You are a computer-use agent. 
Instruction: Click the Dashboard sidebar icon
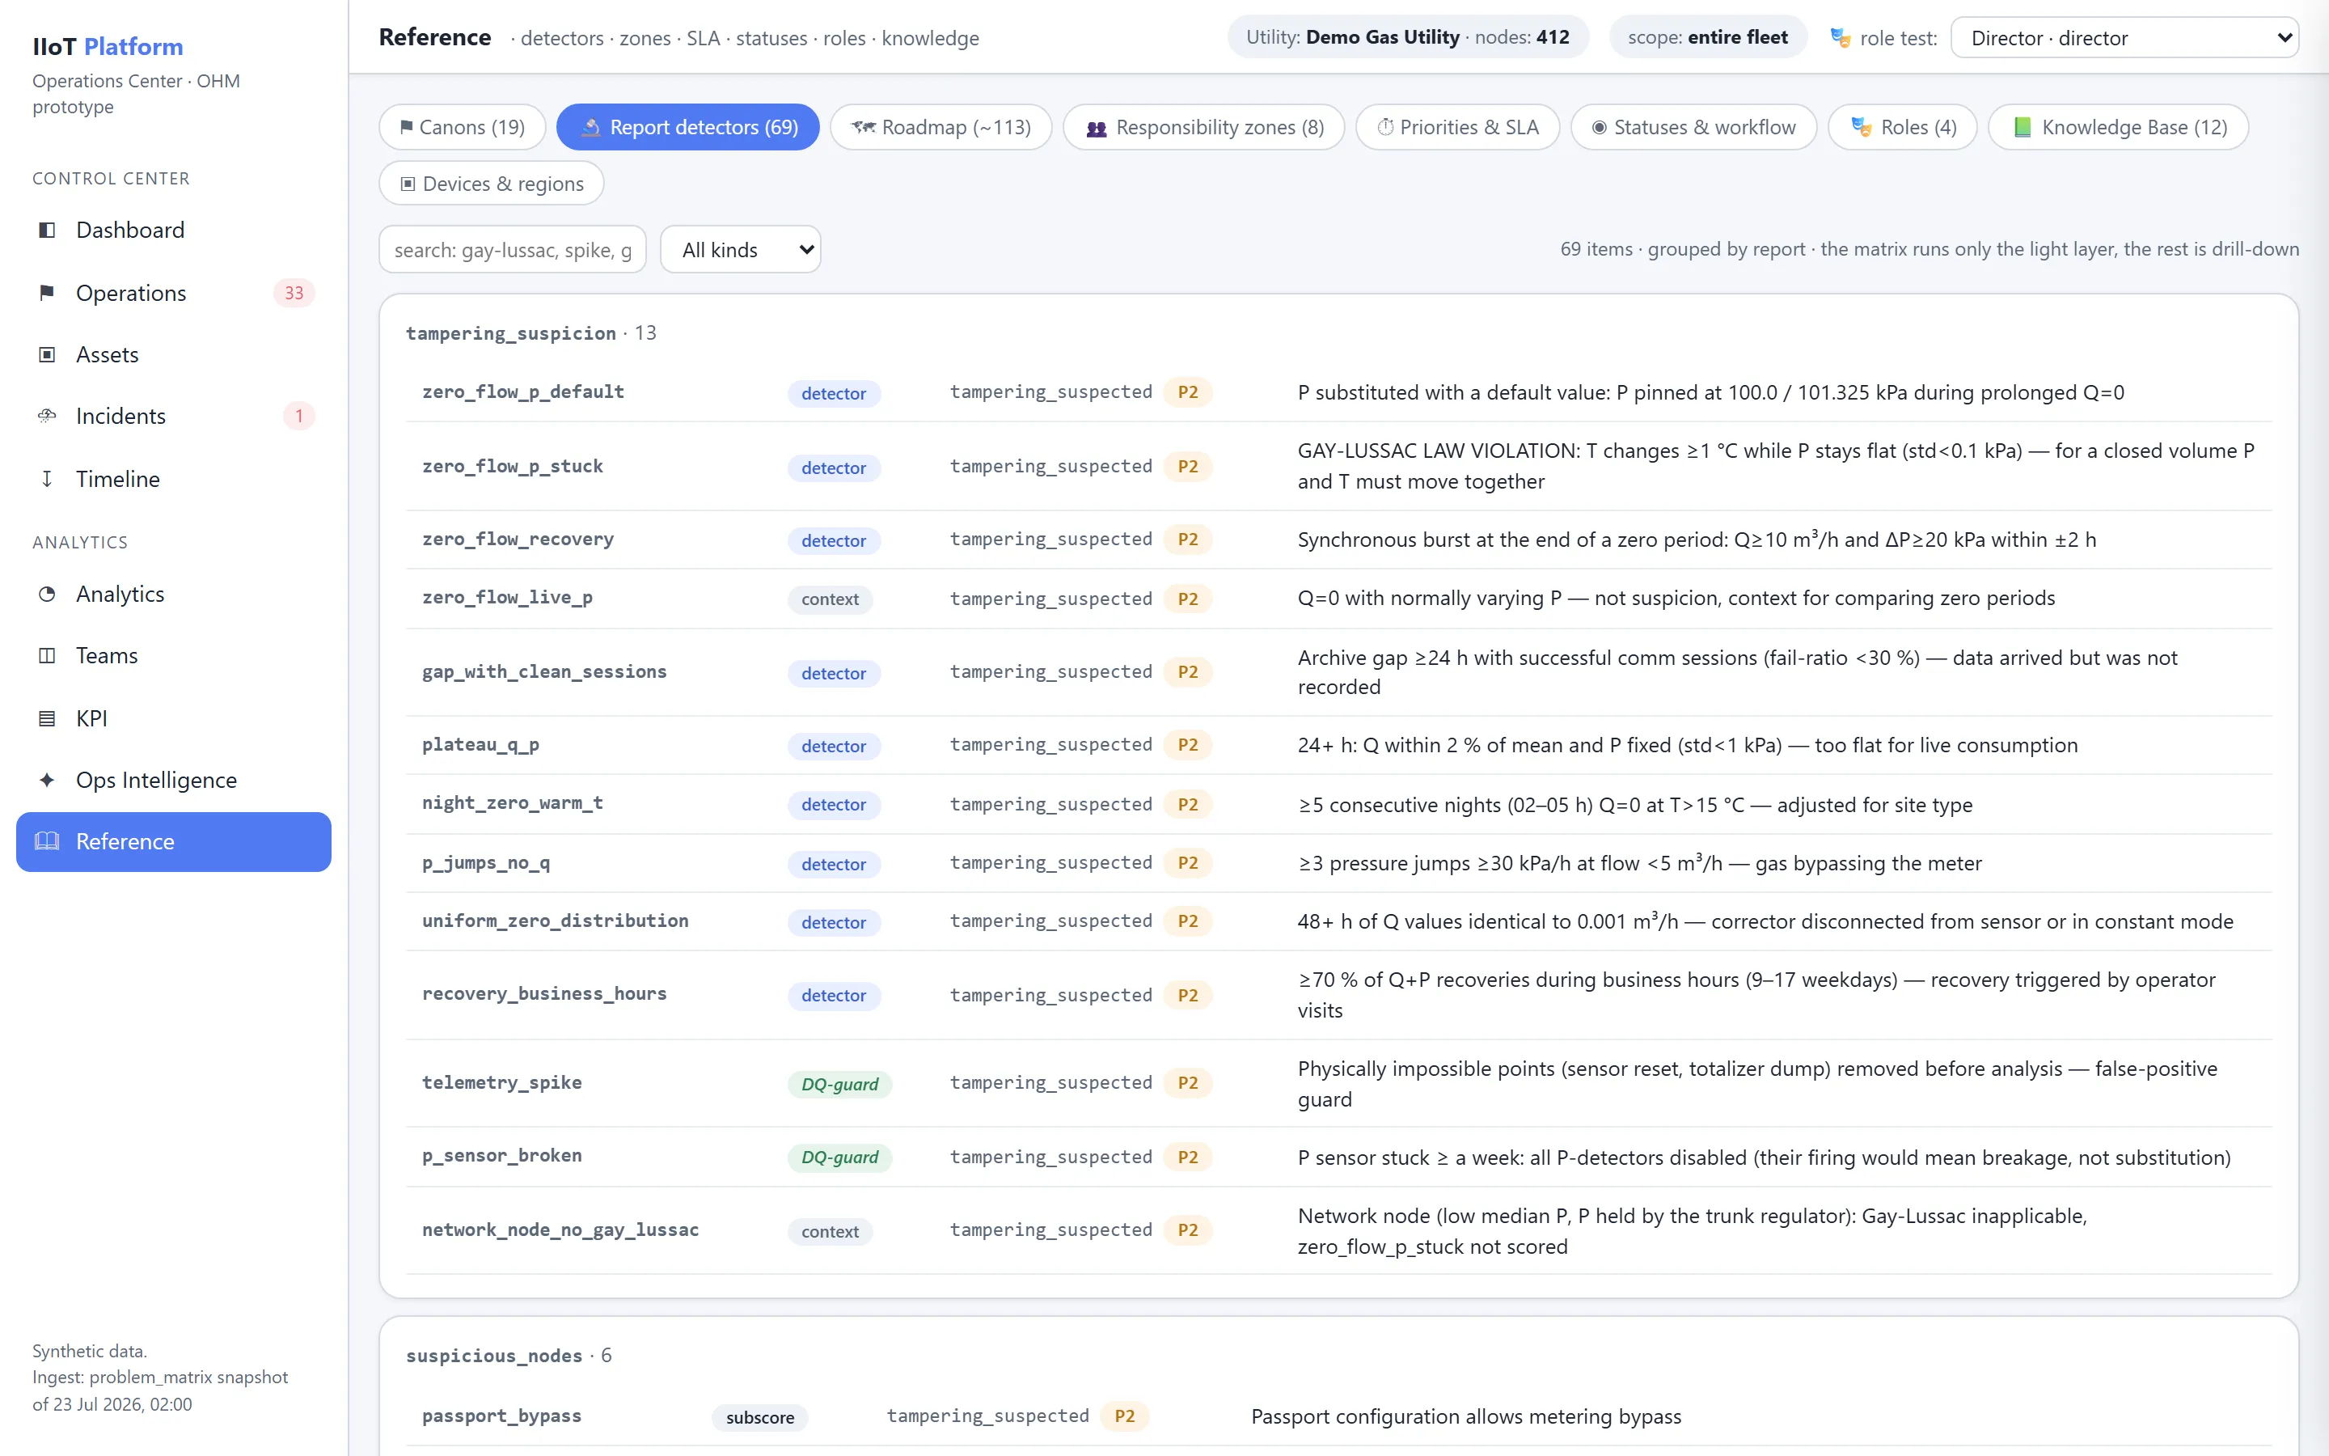(46, 231)
